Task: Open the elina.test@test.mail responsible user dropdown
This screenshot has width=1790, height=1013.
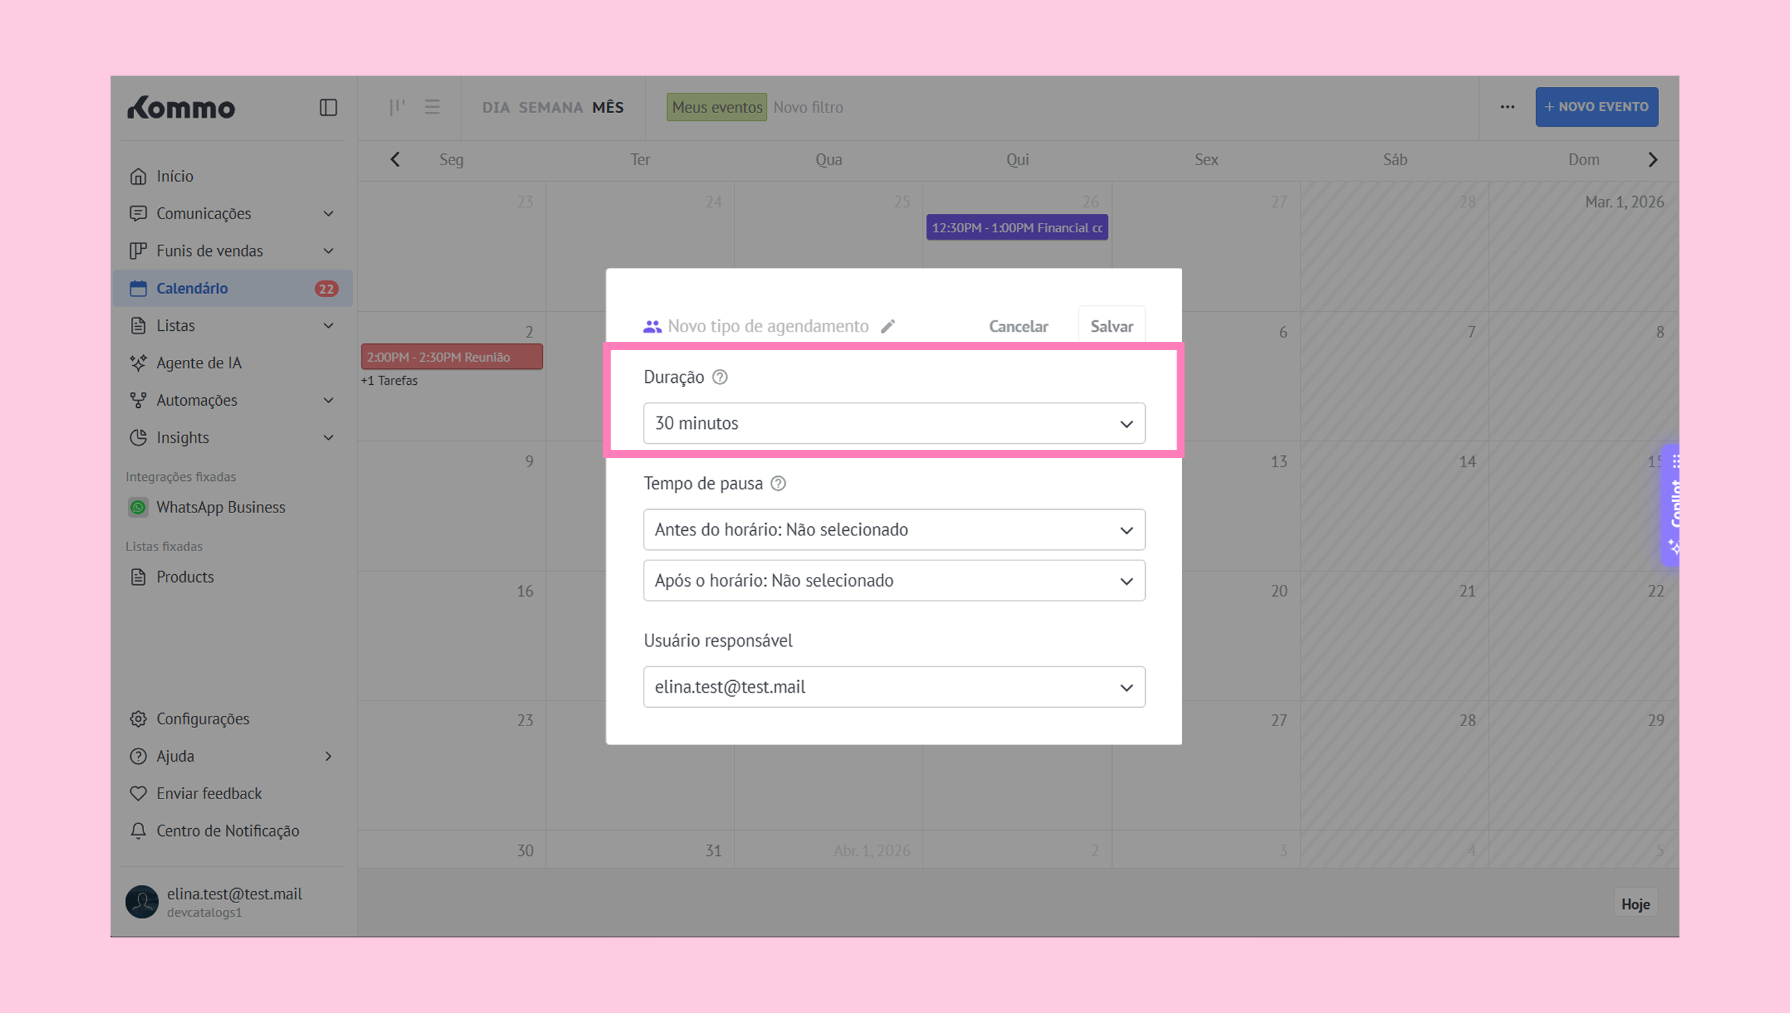Action: click(x=894, y=687)
